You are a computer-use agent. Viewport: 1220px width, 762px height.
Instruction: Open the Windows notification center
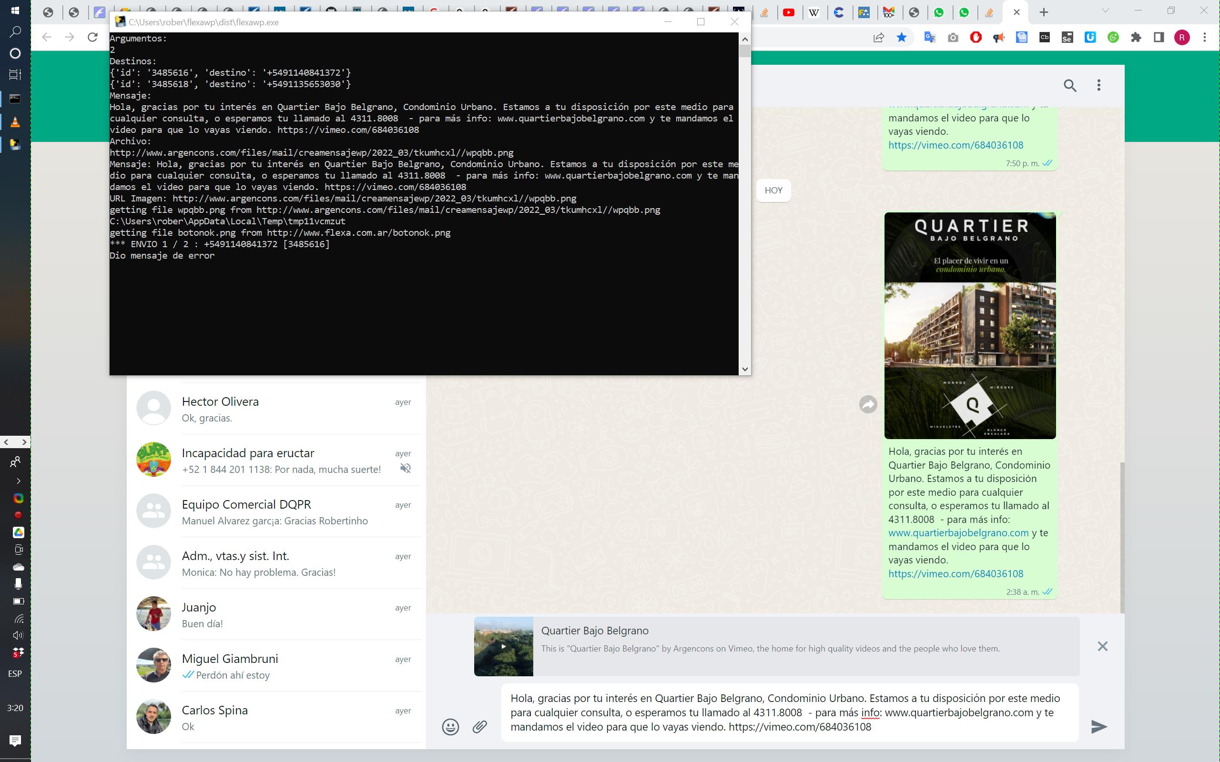[x=15, y=741]
